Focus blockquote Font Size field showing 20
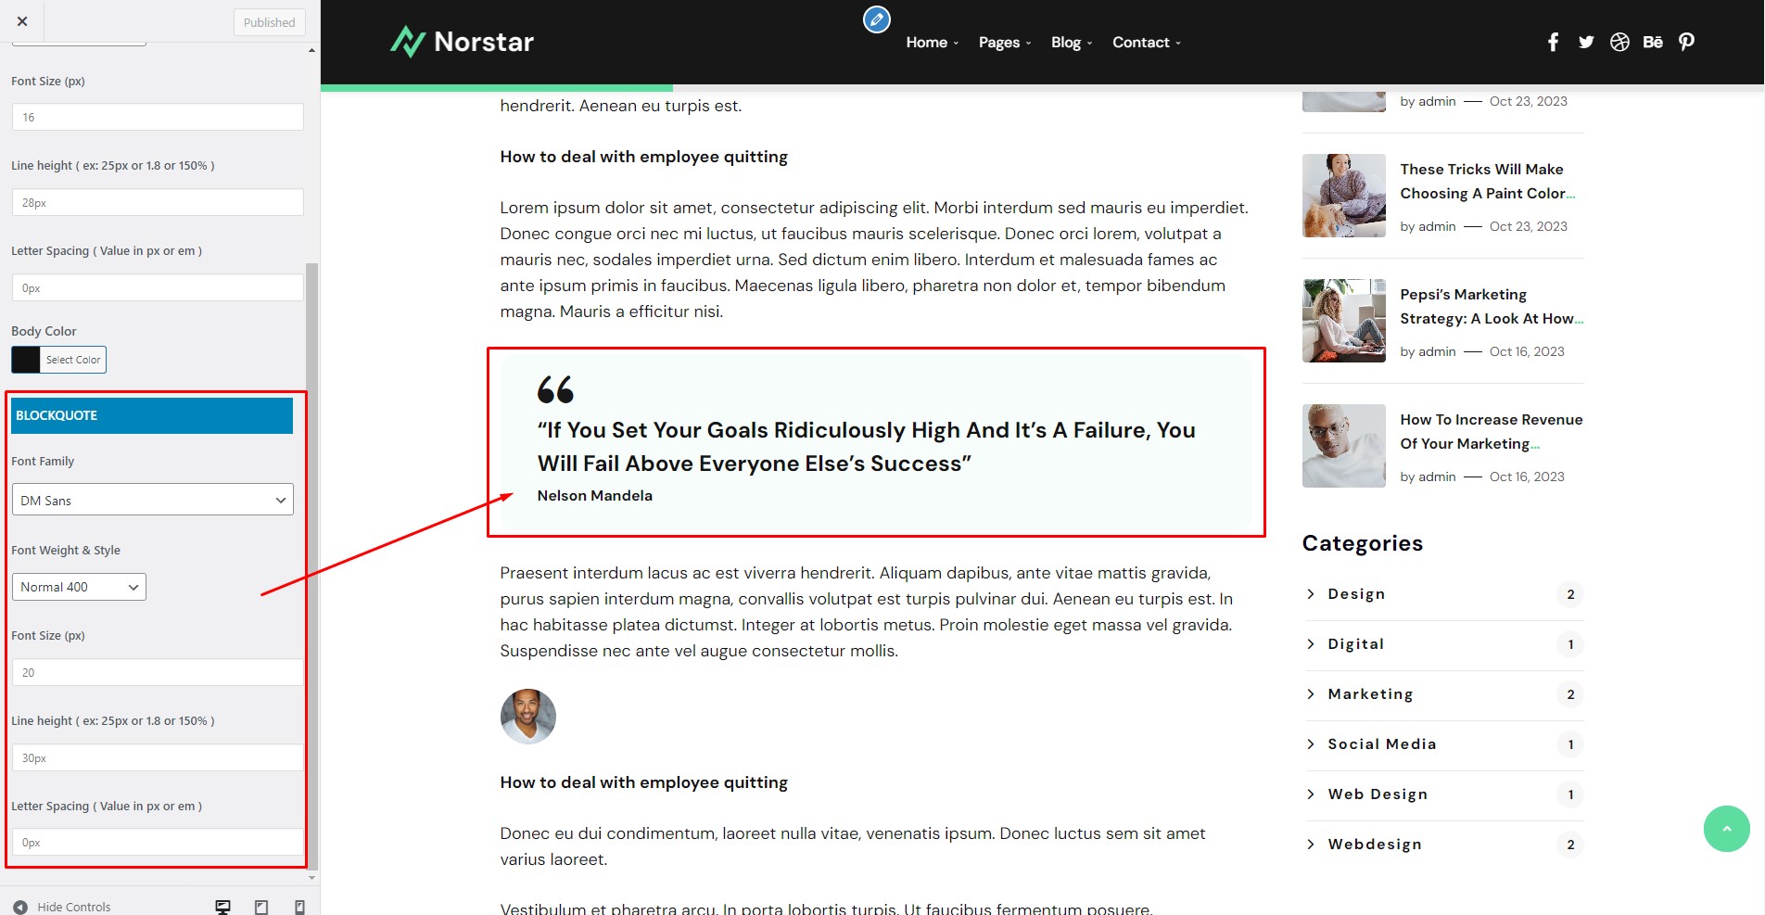The width and height of the screenshot is (1765, 915). pos(158,672)
